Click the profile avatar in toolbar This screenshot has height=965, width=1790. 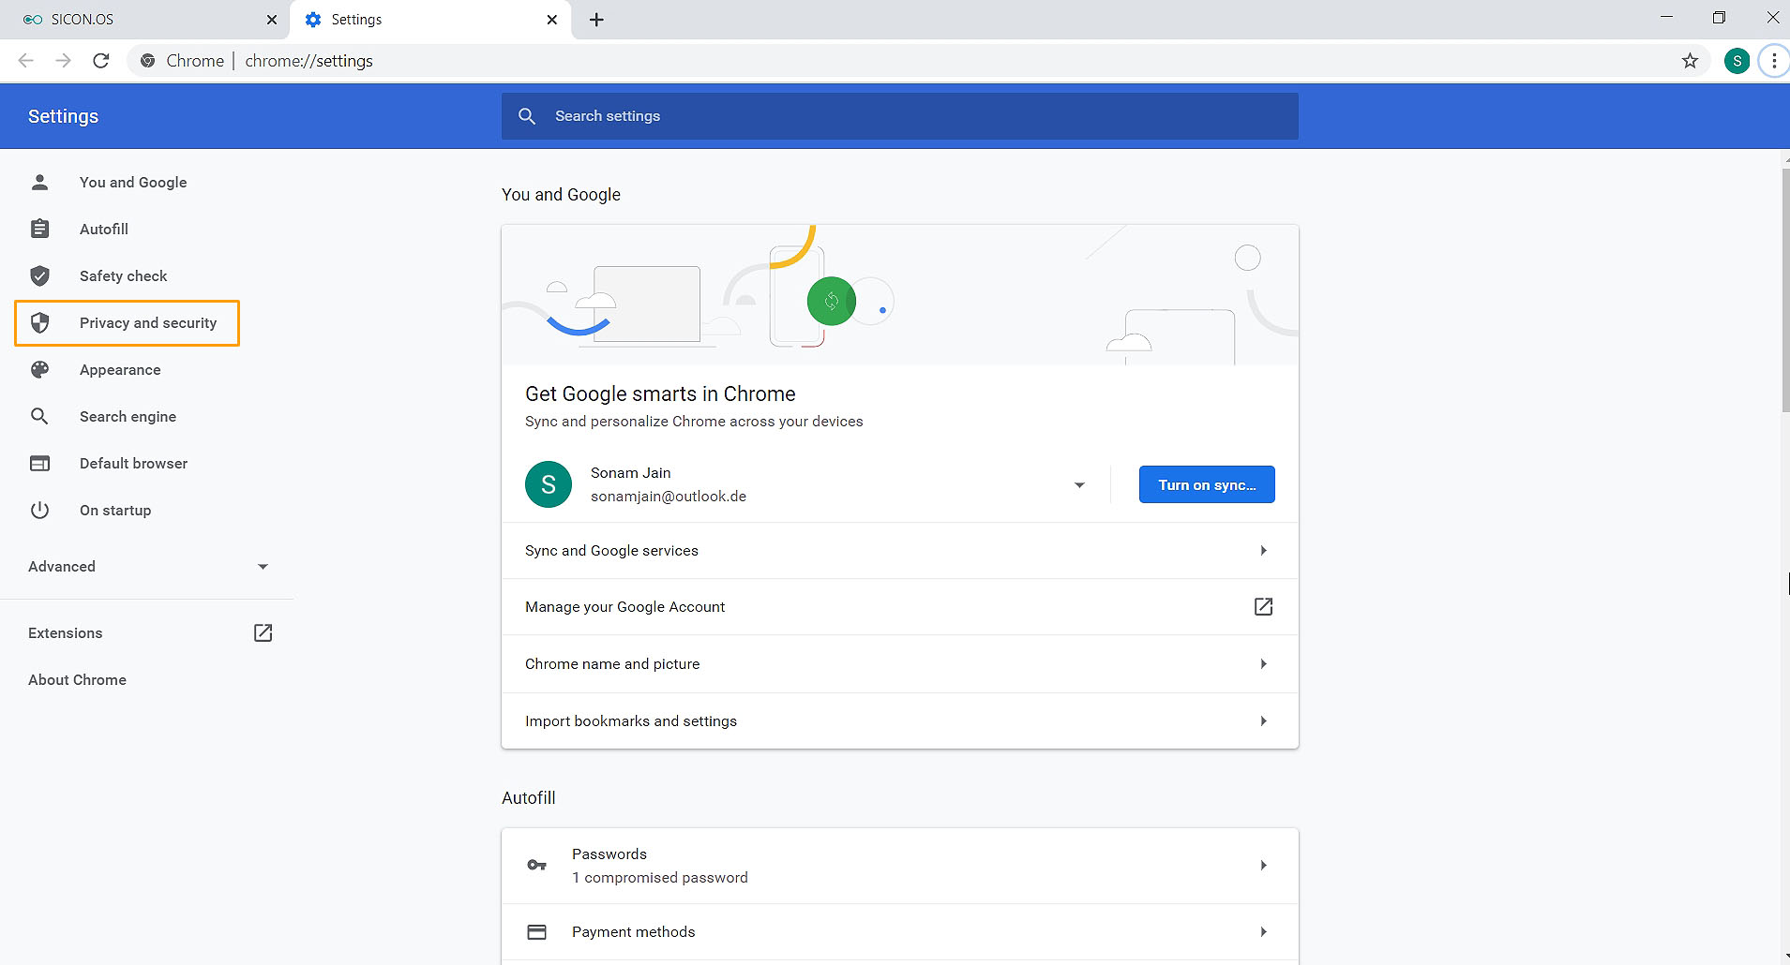(1737, 61)
